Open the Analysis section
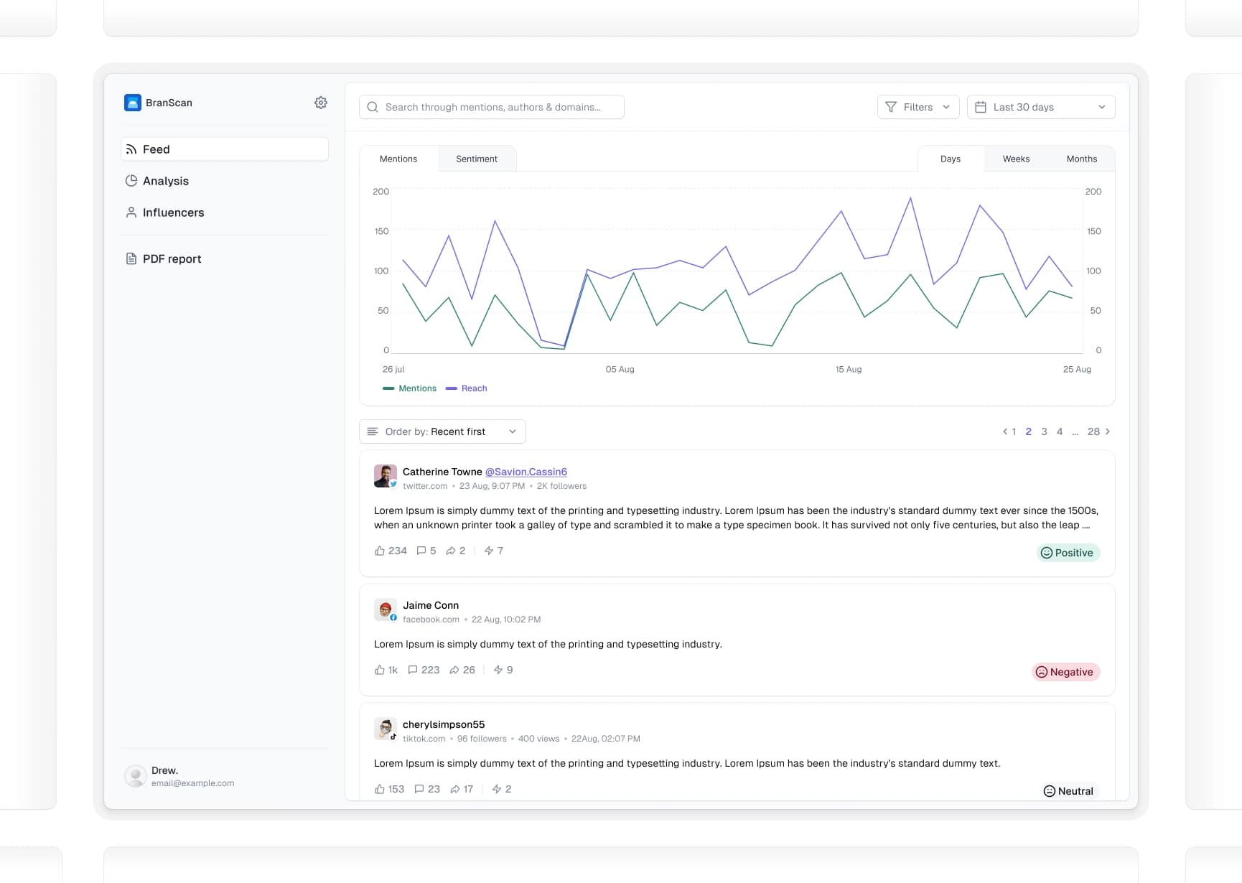The image size is (1242, 883). pos(225,181)
